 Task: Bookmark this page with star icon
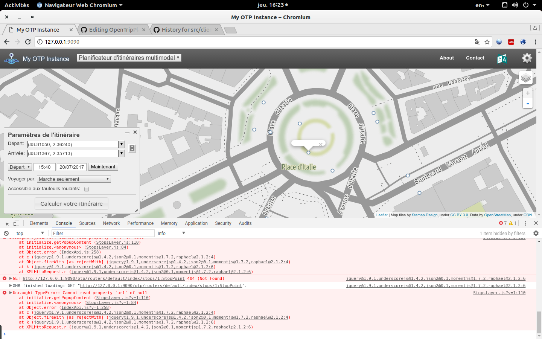click(487, 42)
